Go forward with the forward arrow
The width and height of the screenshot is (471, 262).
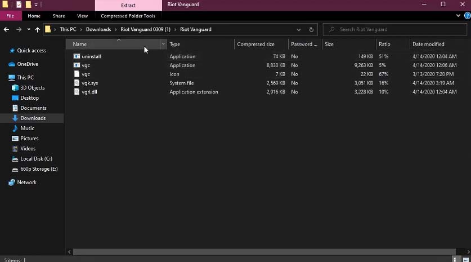click(19, 29)
